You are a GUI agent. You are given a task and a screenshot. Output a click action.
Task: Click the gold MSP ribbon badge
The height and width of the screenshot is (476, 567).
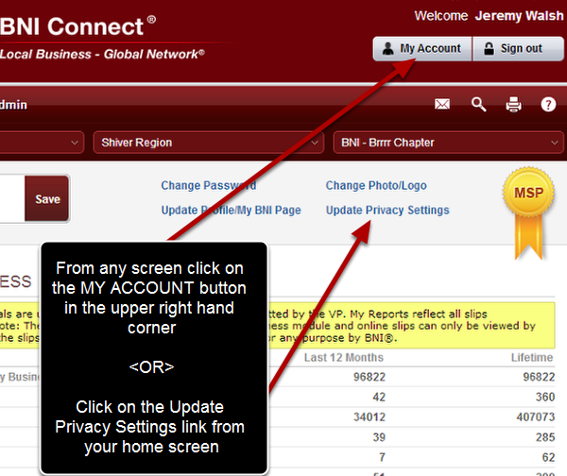[x=527, y=209]
